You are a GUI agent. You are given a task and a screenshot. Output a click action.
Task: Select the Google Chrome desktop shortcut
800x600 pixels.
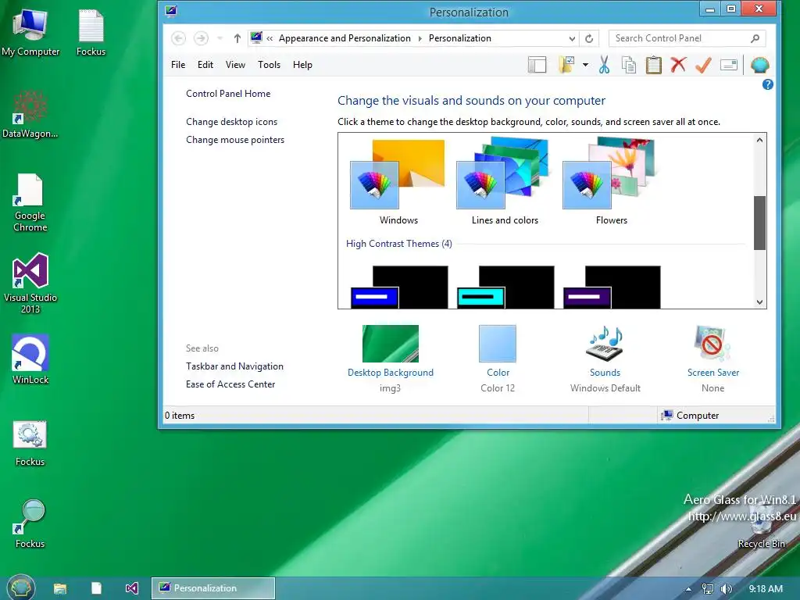tap(30, 203)
